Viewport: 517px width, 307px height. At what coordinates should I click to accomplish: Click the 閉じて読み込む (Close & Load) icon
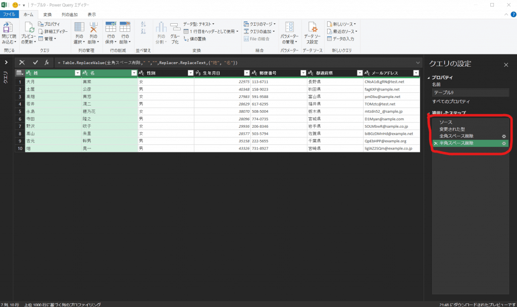8,28
